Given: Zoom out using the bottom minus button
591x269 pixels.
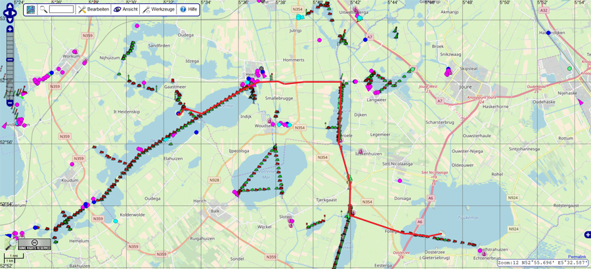Looking at the screenshot, I should pyautogui.click(x=10, y=103).
